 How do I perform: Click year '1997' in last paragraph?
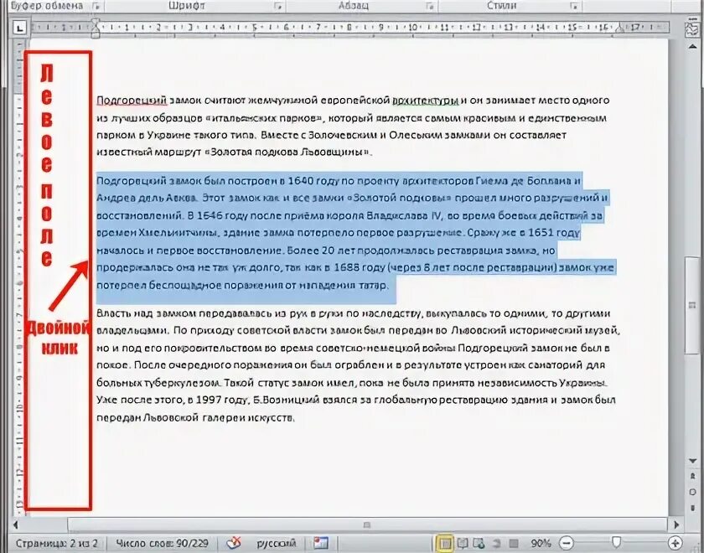pos(209,400)
